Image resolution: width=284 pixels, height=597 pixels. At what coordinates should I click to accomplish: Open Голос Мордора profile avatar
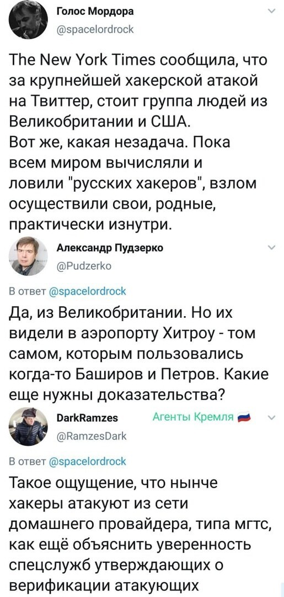[29, 19]
